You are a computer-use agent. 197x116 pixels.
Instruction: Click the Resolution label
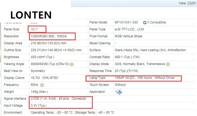click(x=11, y=36)
